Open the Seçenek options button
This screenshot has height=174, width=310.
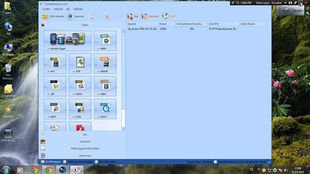click(76, 16)
